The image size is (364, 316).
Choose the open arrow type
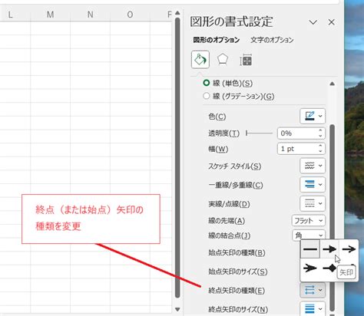(349, 249)
